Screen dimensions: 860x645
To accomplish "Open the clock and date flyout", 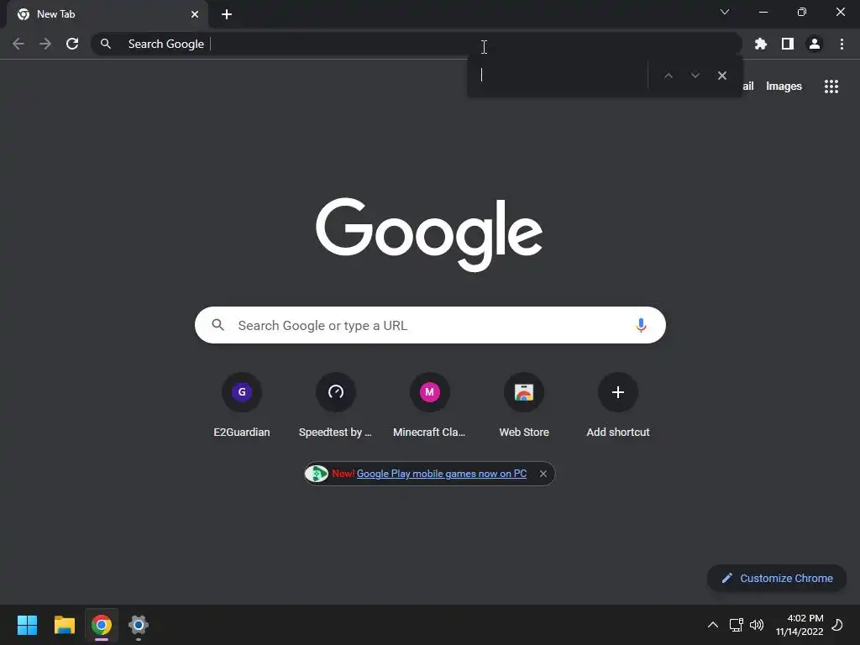I will pyautogui.click(x=800, y=625).
